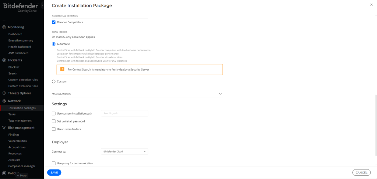The height and width of the screenshot is (179, 377).
Task: Click the Cancel button
Action: [361, 172]
